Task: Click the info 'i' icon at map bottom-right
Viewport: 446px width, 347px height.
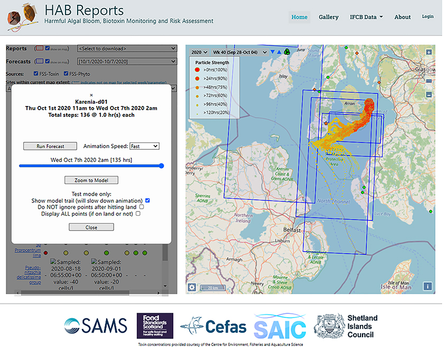Action: [x=427, y=286]
